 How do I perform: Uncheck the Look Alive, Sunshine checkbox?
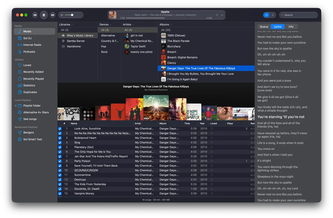[60, 129]
